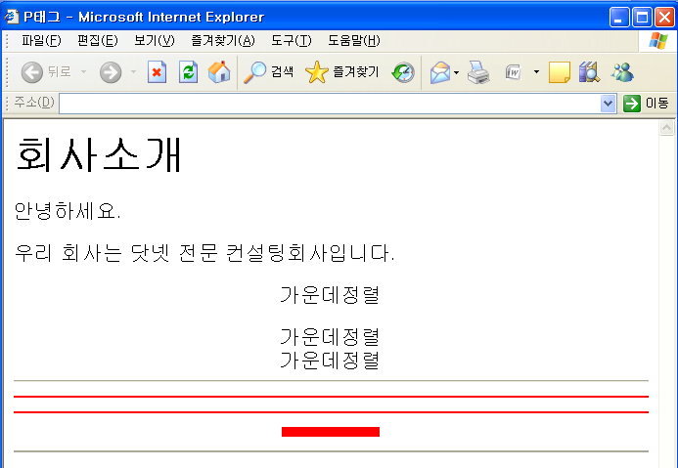Click the Mail envelope icon

(x=440, y=72)
